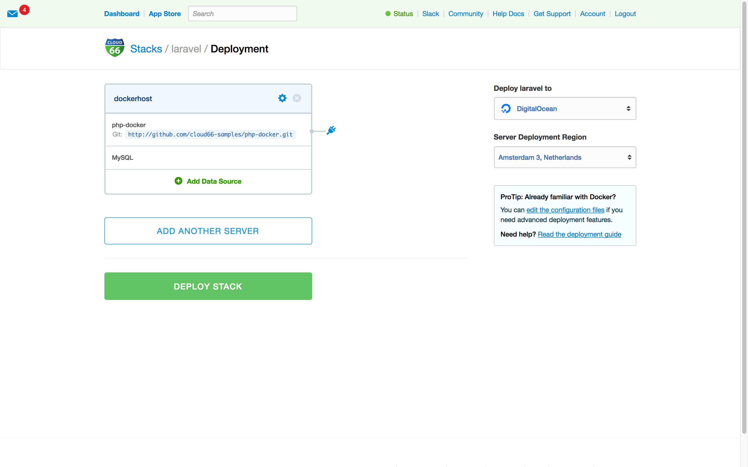Open the mail notifications envelope icon
The height and width of the screenshot is (467, 748).
point(12,13)
